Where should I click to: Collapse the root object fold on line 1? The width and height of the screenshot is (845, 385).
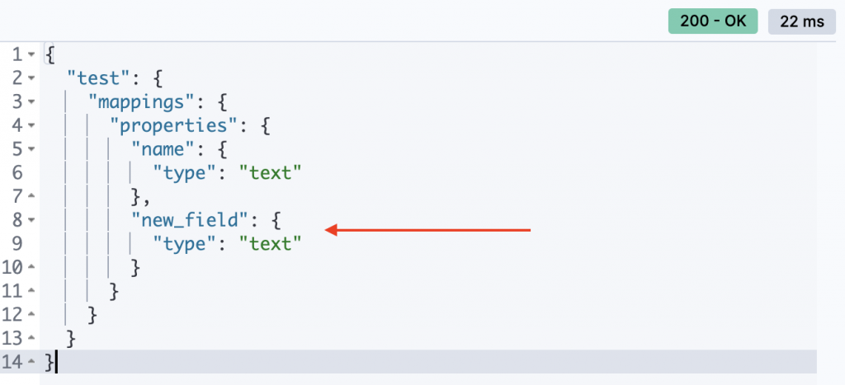click(x=31, y=55)
